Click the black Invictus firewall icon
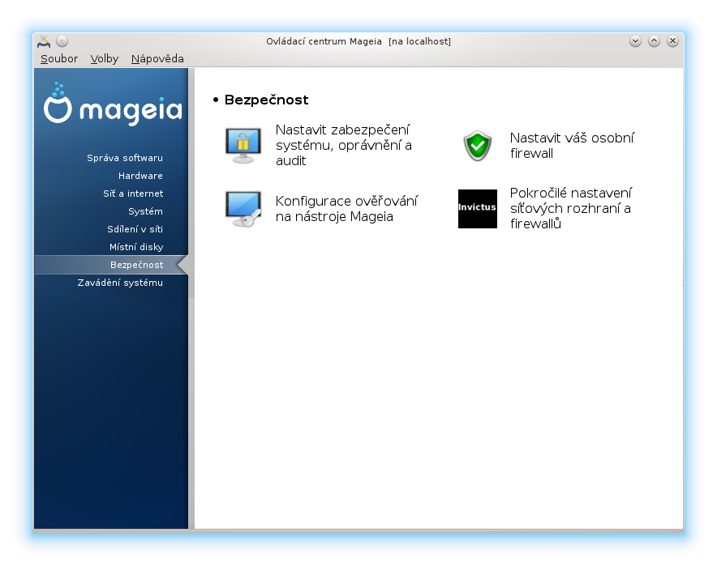 pyautogui.click(x=478, y=209)
